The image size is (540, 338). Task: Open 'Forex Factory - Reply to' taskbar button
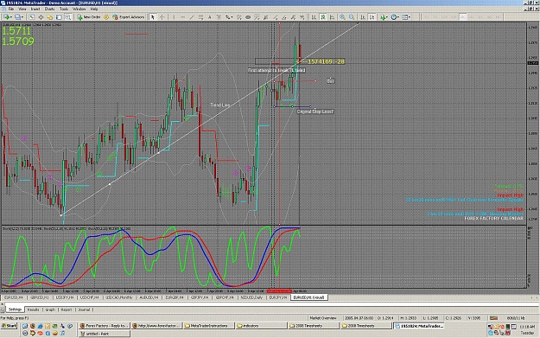105,326
